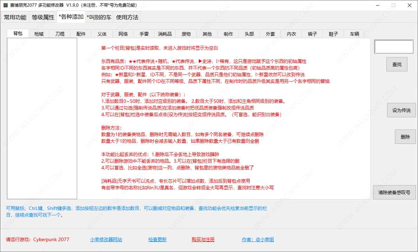Click the app icon in title bar

[x=5, y=5]
